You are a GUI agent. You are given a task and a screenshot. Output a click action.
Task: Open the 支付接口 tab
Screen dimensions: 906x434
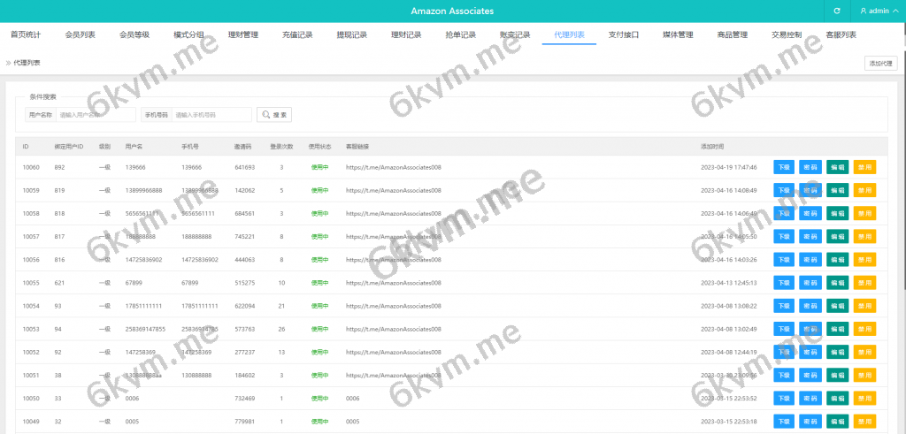[623, 35]
